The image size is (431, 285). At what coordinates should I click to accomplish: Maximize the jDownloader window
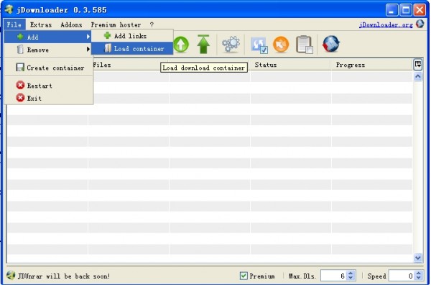pyautogui.click(x=406, y=10)
